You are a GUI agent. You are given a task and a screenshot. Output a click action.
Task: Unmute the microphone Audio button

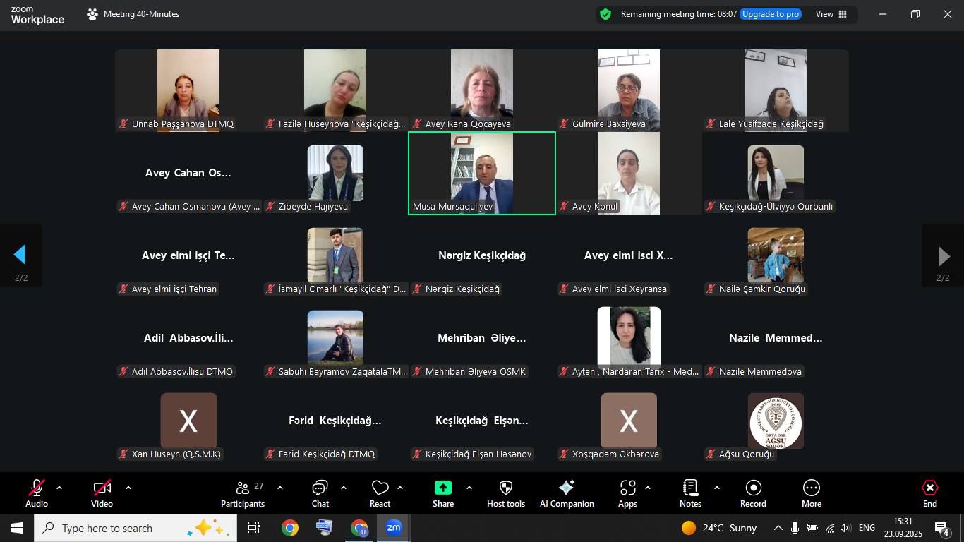(x=37, y=493)
